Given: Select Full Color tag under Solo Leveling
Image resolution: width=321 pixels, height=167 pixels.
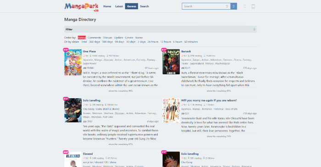Looking at the screenshot, I should [x=108, y=117].
